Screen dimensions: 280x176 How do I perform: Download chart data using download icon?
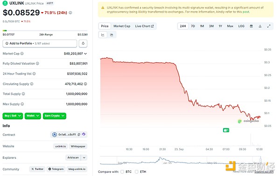click(x=260, y=26)
